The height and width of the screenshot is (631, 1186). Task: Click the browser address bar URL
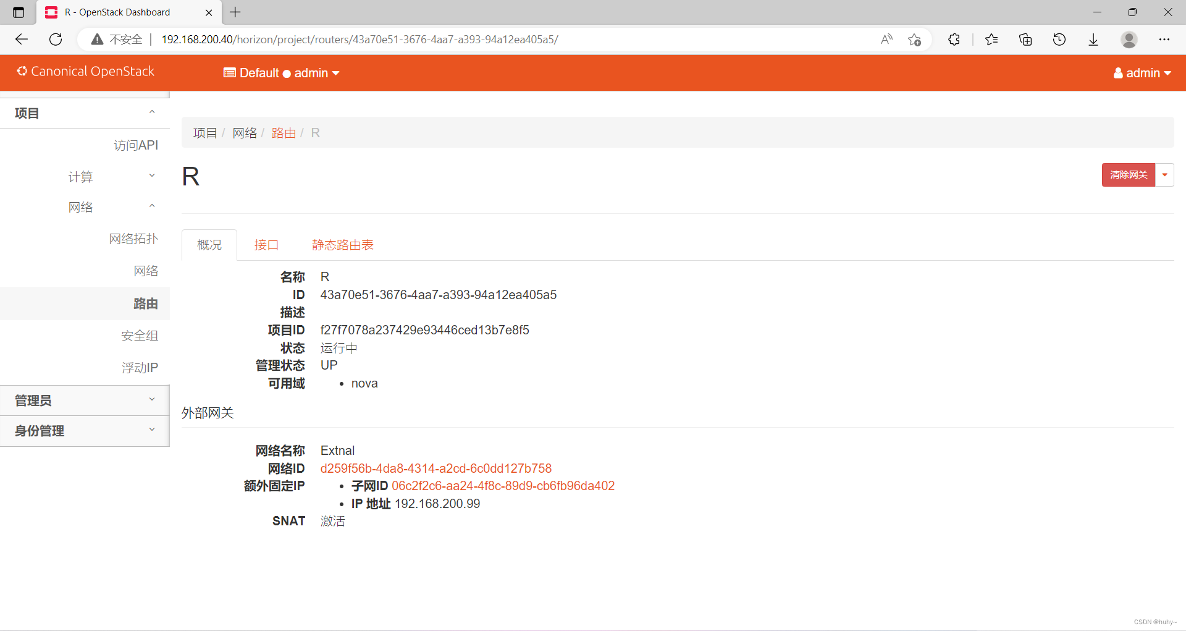(x=360, y=40)
